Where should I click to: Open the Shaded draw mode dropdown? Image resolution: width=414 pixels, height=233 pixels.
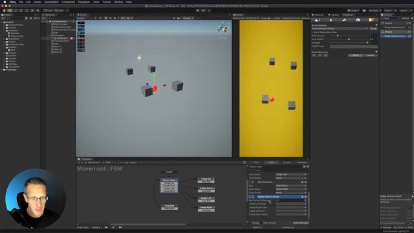(x=86, y=18)
